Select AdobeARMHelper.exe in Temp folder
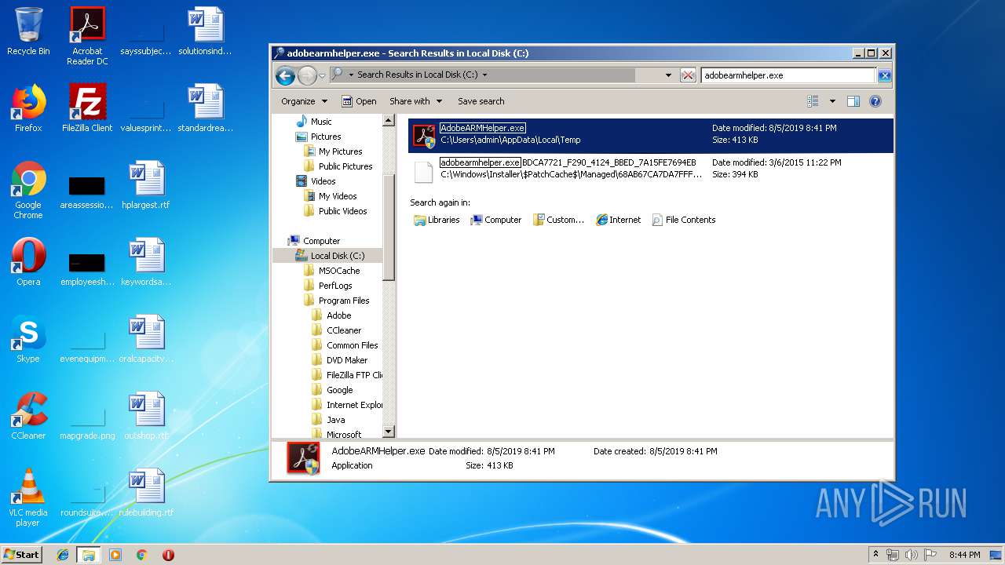The height and width of the screenshot is (565, 1005). (x=650, y=134)
